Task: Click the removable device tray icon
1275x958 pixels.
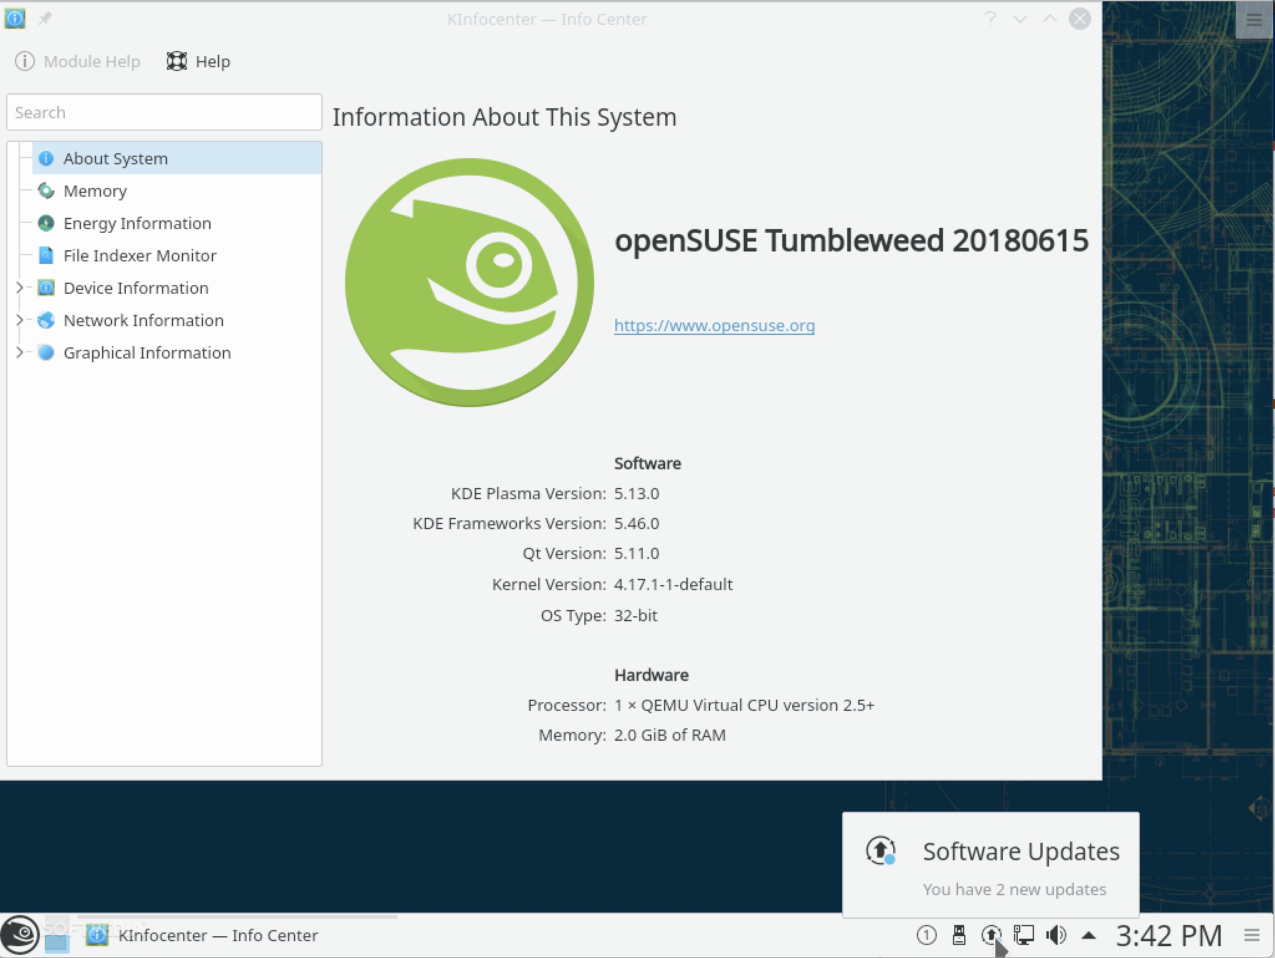Action: (959, 934)
